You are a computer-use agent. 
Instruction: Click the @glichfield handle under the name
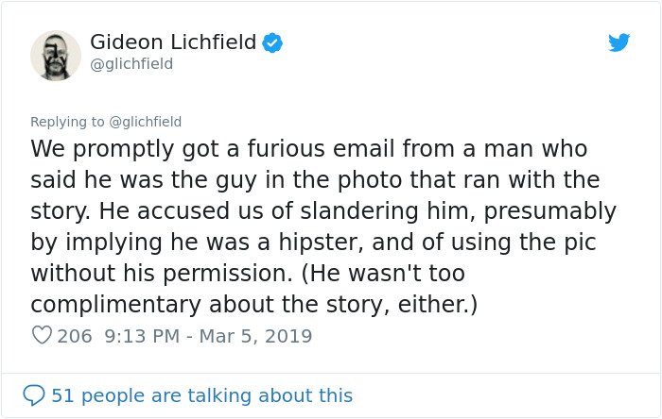coord(131,64)
